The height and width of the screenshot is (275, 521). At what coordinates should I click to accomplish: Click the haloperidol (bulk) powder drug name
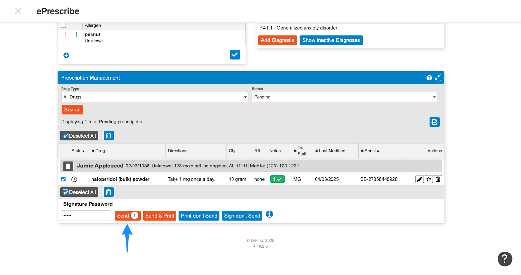click(x=120, y=179)
